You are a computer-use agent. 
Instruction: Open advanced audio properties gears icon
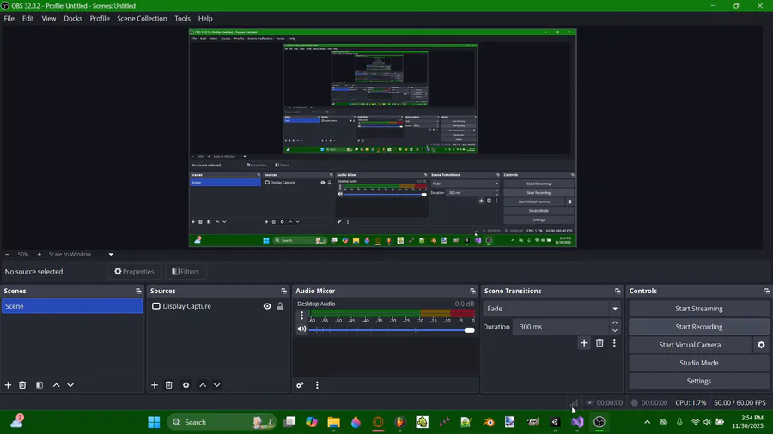coord(300,385)
